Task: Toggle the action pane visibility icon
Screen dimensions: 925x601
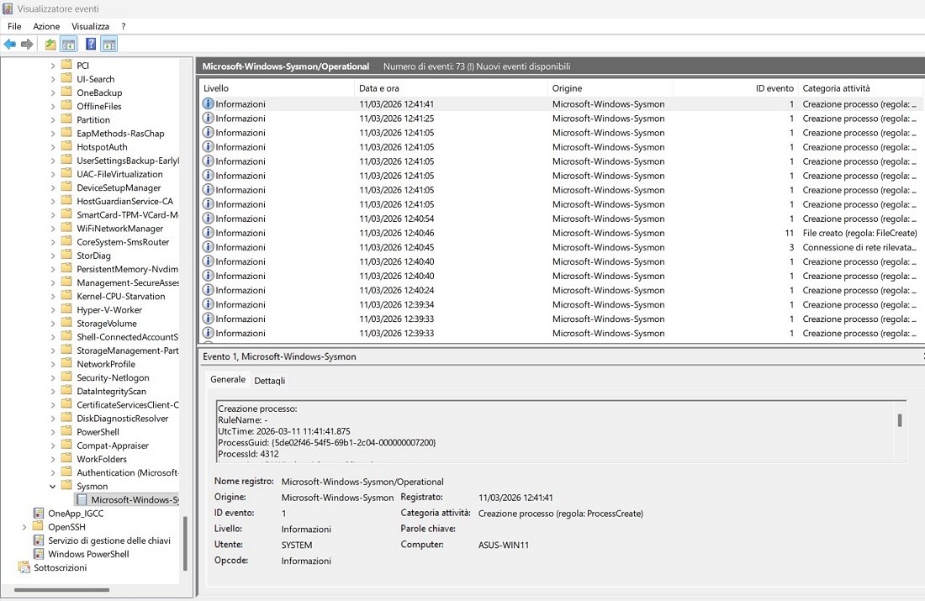Action: point(108,43)
